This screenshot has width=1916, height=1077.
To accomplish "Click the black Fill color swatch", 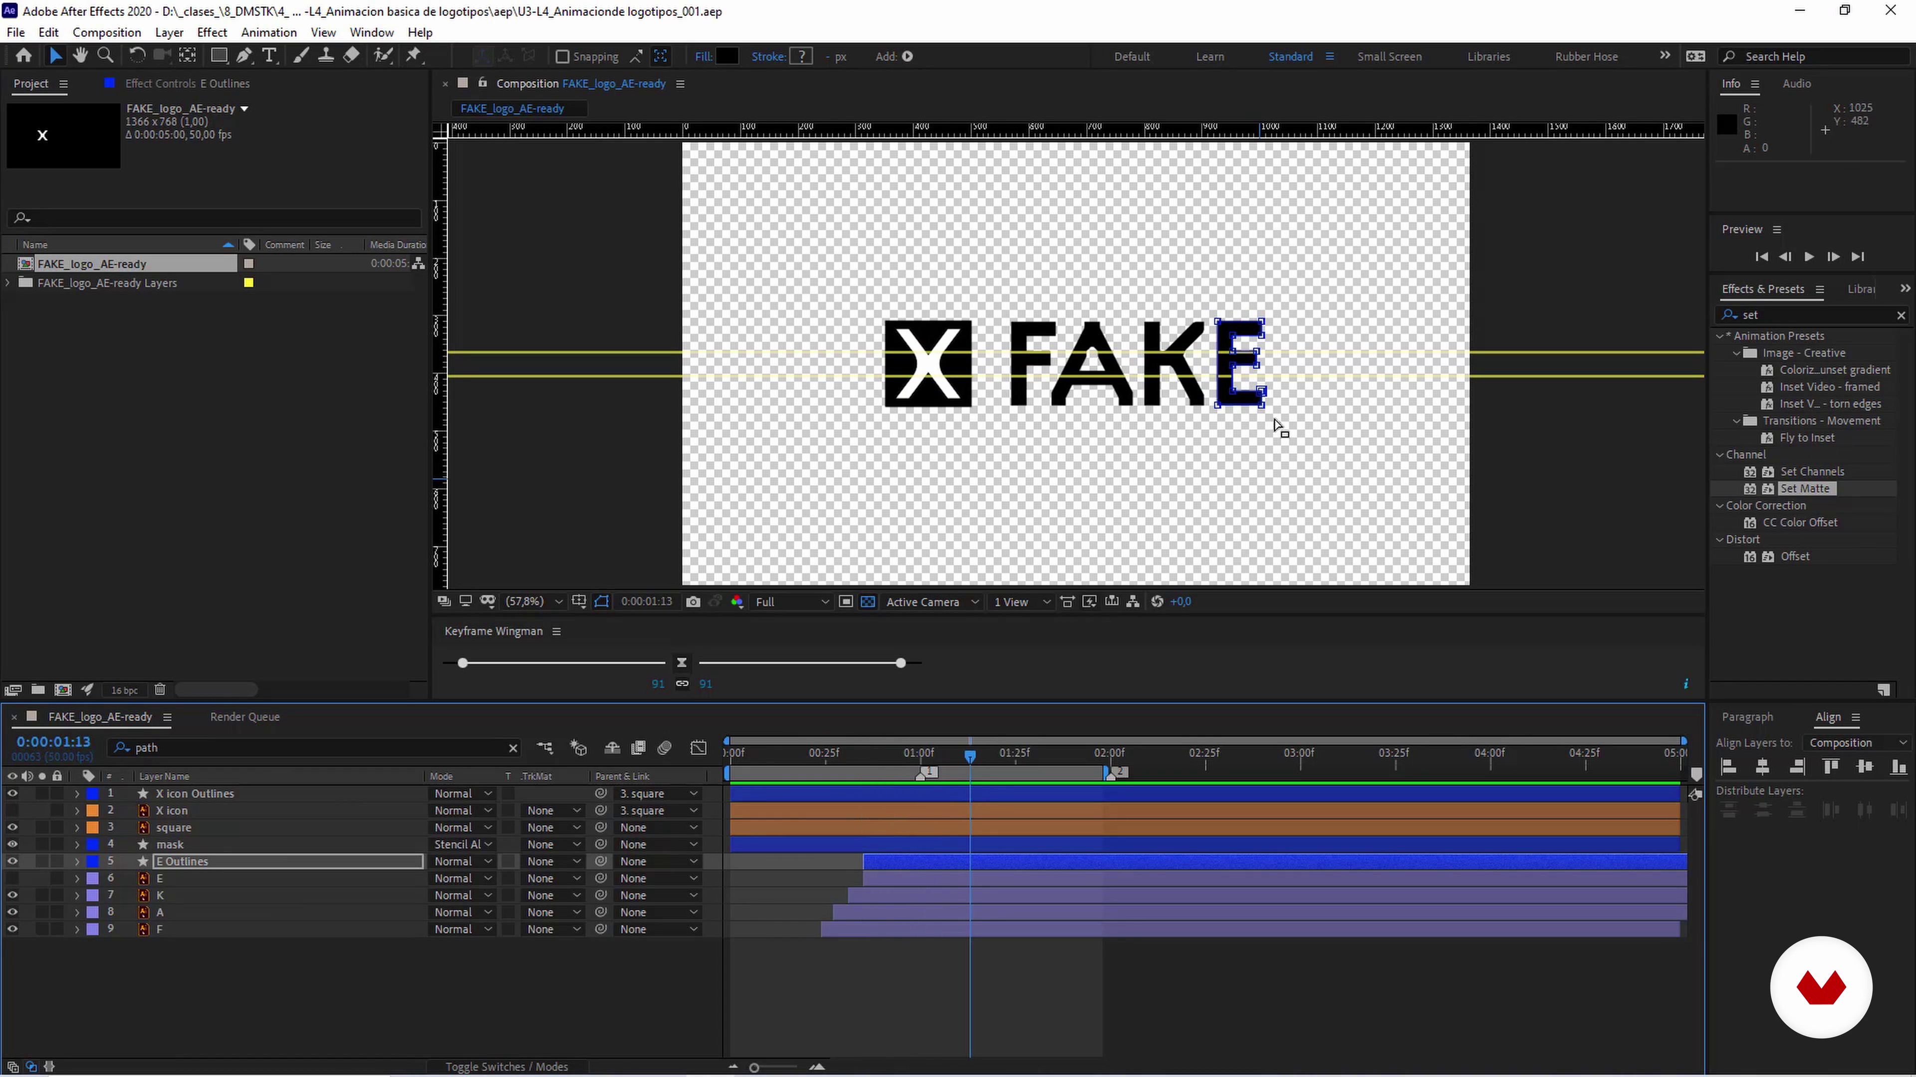I will coord(726,56).
